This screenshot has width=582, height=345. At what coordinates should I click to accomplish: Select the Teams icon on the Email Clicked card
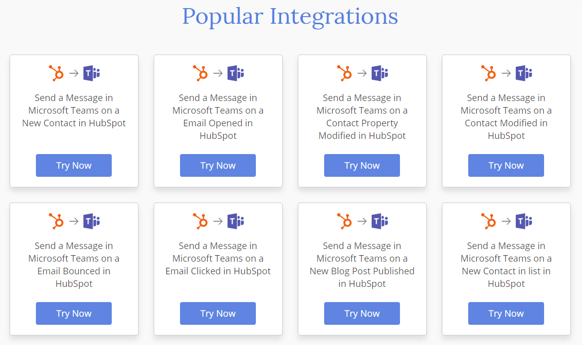pyautogui.click(x=235, y=221)
